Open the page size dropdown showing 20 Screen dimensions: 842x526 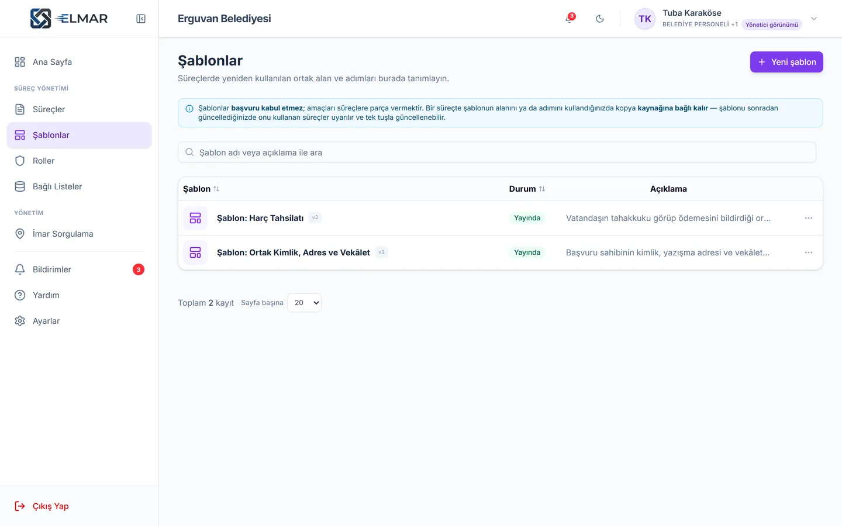tap(305, 303)
